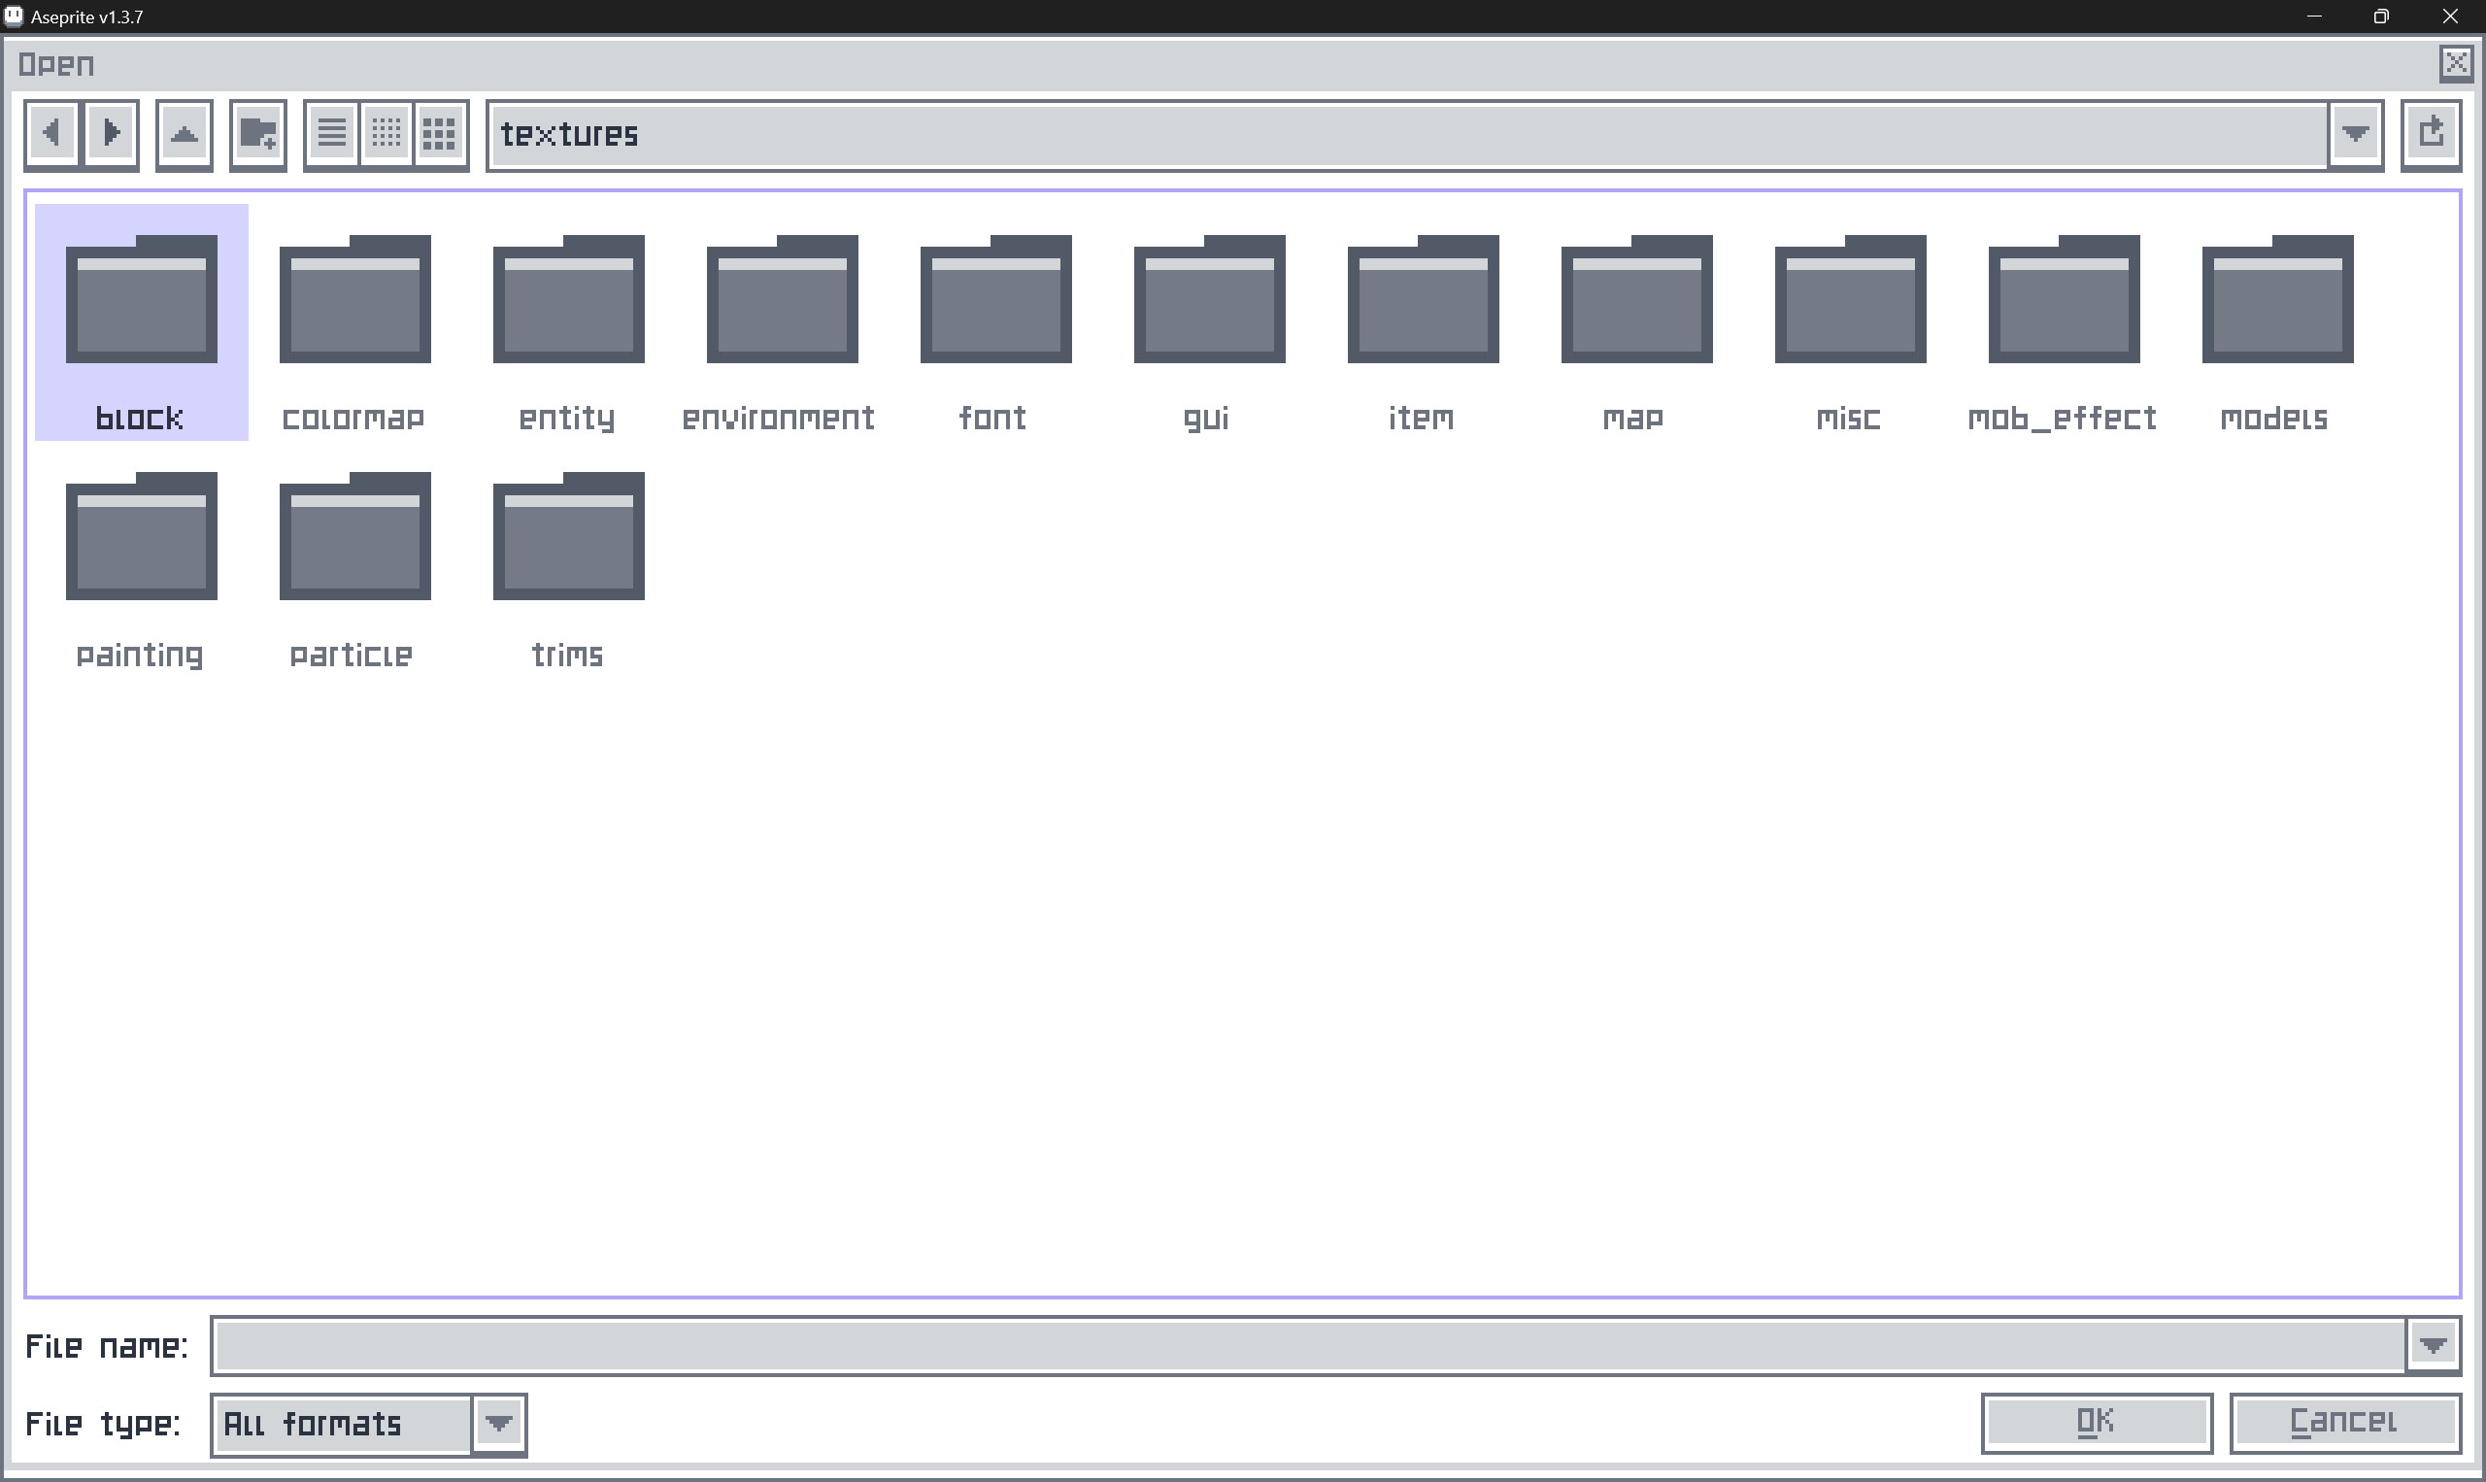Screen dimensions: 2486x1482
Task: Click the File name input field
Action: coord(1308,1346)
